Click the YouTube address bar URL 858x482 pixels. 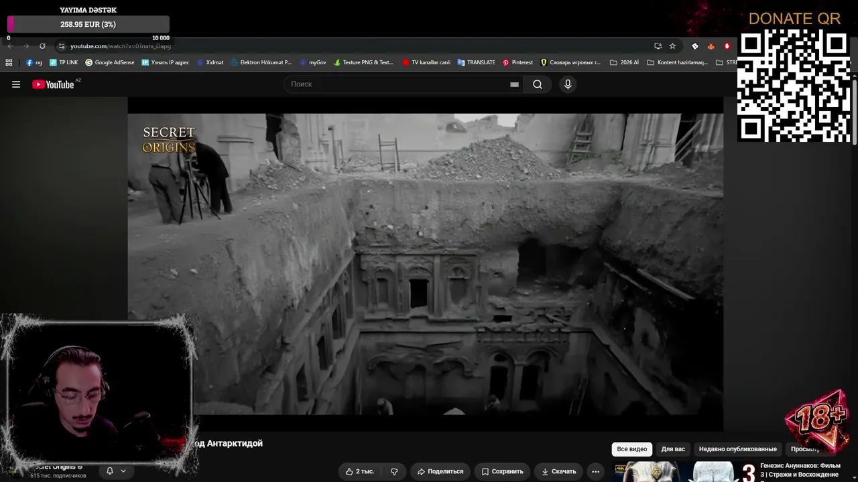[121, 46]
